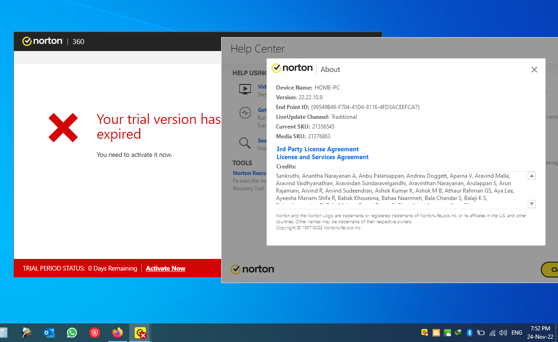Image resolution: width=558 pixels, height=342 pixels.
Task: Click the video monitor icon in Help Center
Action: [x=245, y=89]
